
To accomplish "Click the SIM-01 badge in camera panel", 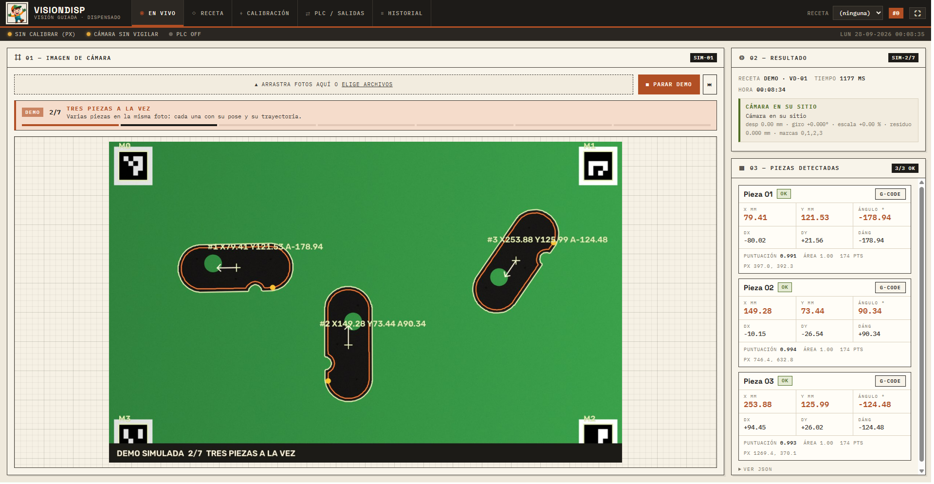I will point(703,57).
